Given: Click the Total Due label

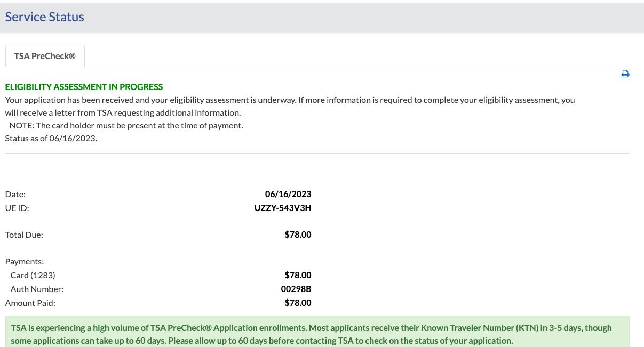Looking at the screenshot, I should point(24,235).
